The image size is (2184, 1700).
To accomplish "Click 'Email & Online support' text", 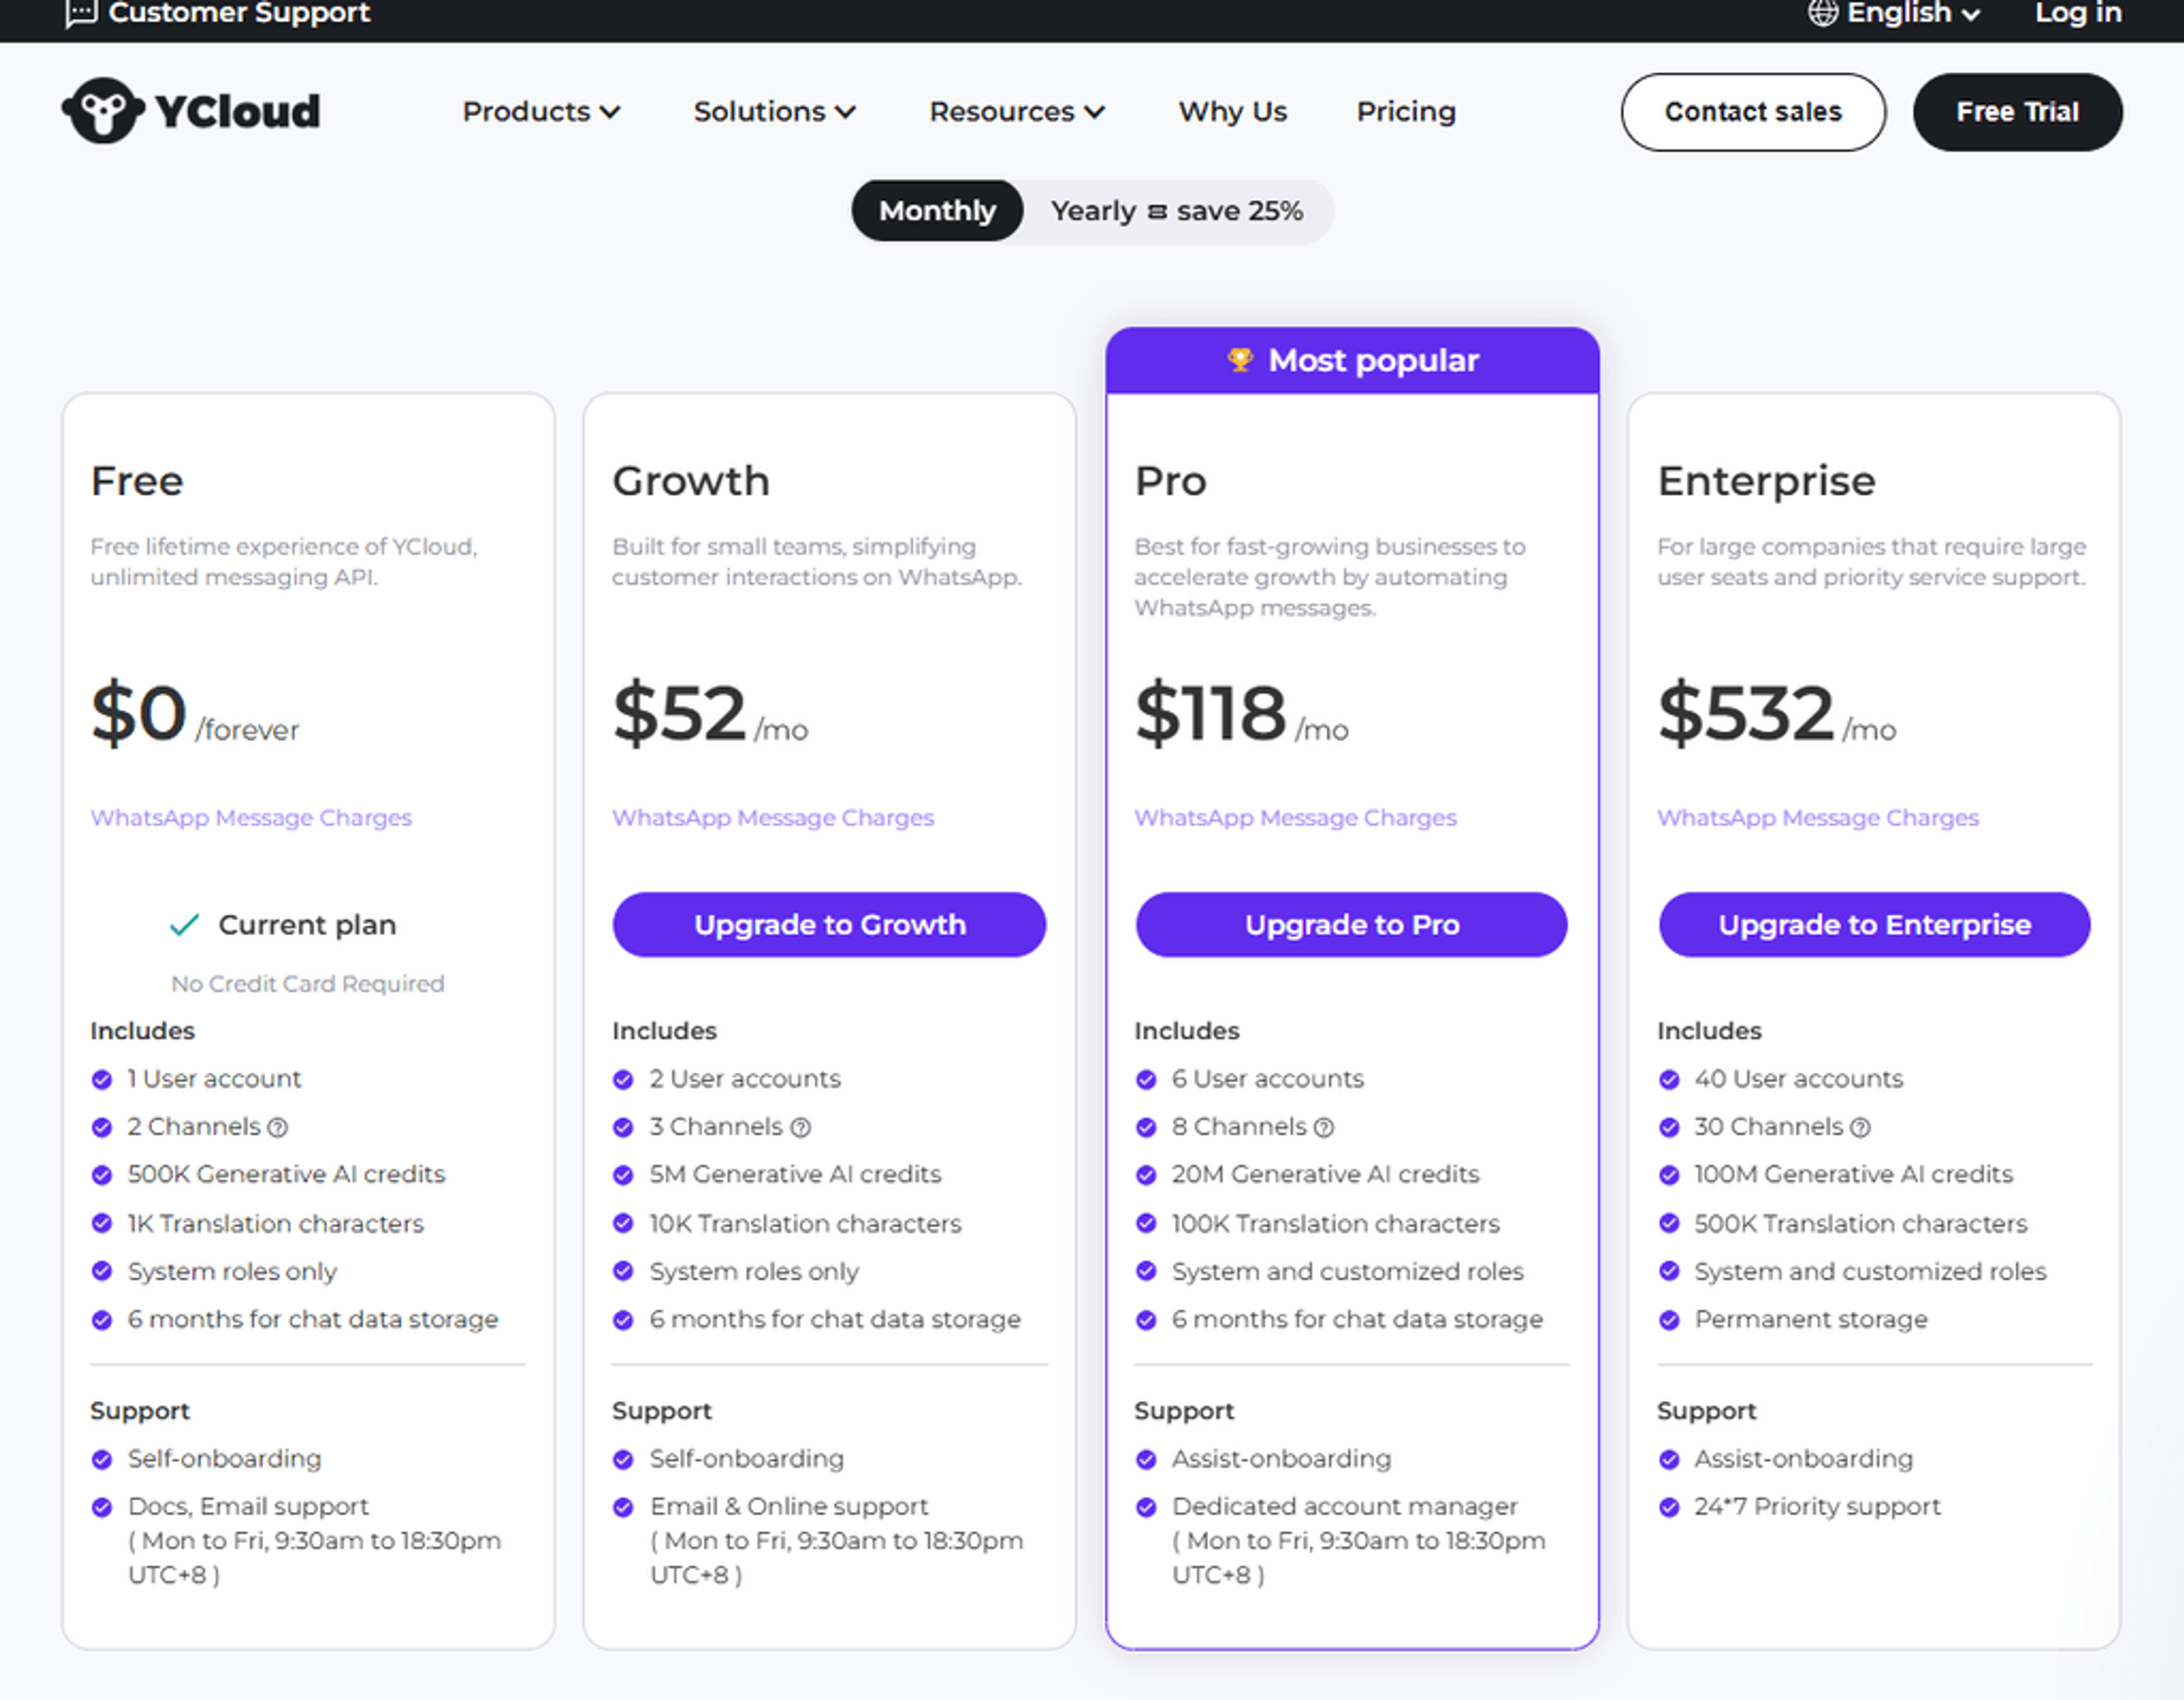I will click(x=789, y=1507).
